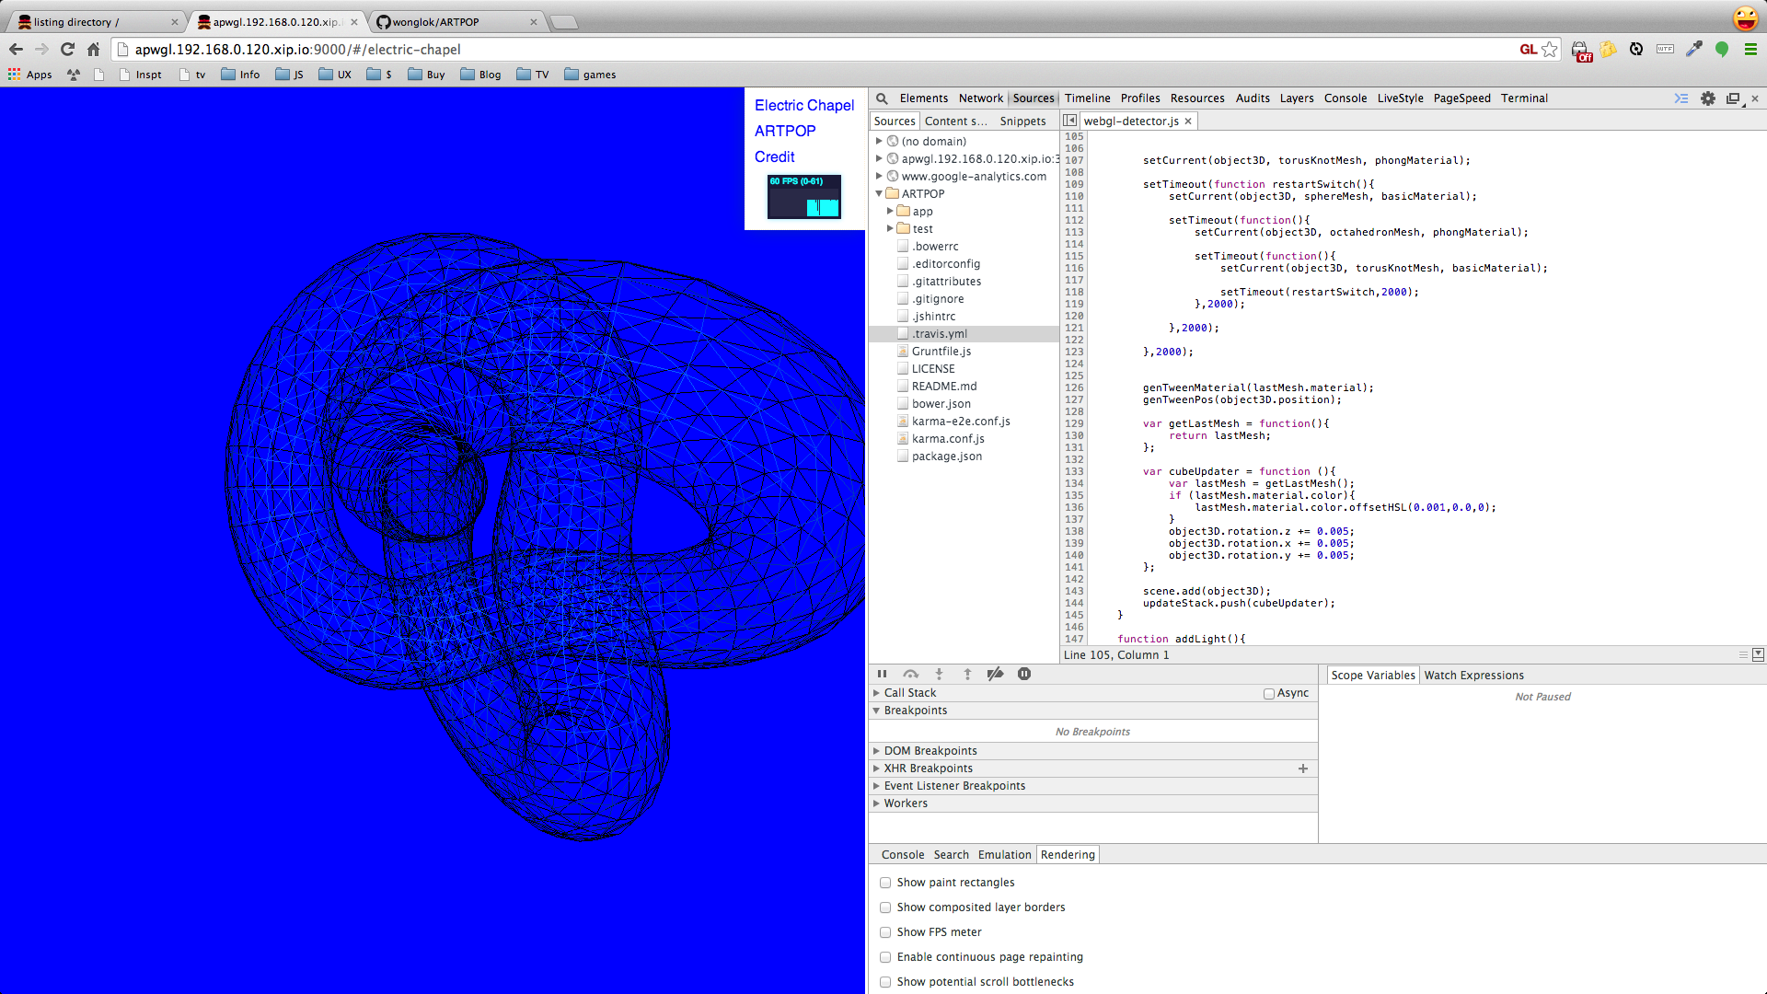Check the Show FPS meter option
1767x994 pixels.
[x=885, y=932]
